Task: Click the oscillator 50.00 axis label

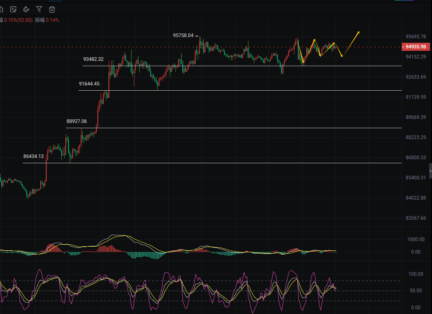Action: point(415,291)
